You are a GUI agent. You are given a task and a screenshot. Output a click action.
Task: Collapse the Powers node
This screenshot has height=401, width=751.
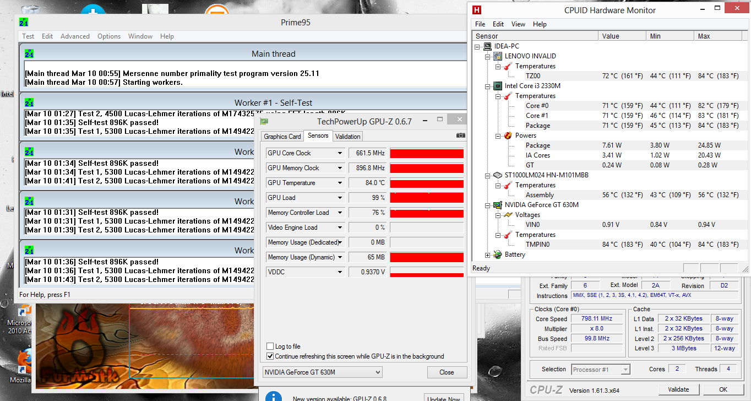[x=497, y=136]
